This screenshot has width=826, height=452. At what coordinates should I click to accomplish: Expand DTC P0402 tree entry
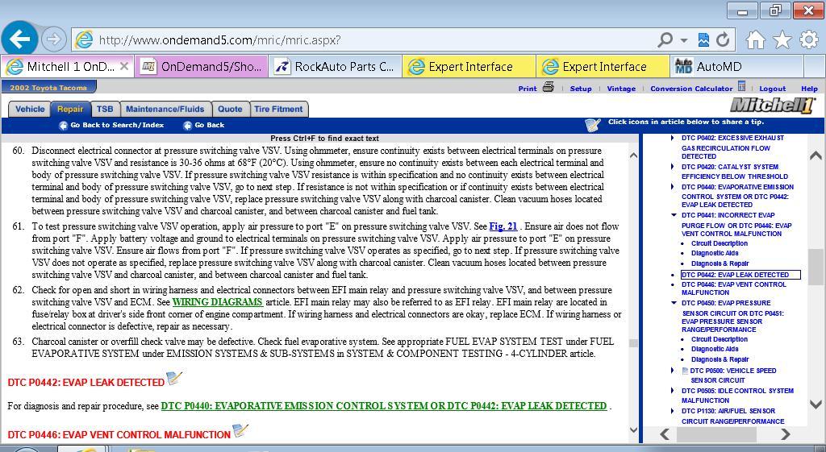coord(673,138)
